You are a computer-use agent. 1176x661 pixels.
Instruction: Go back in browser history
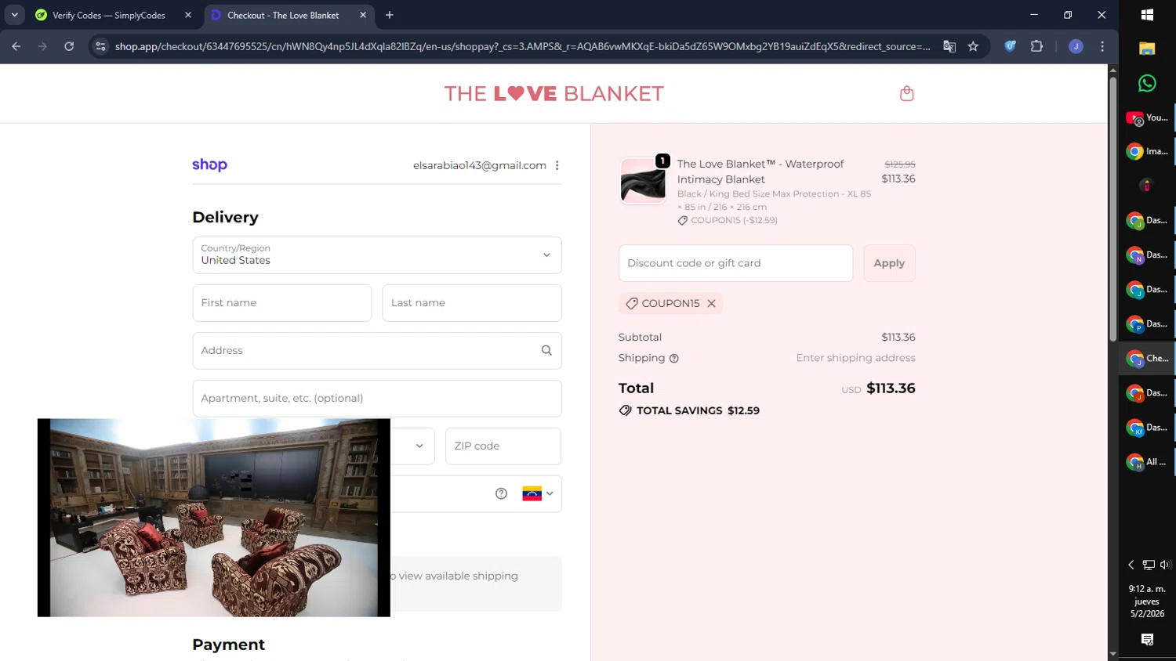(x=16, y=46)
